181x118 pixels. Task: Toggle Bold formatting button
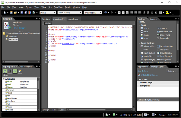point(119,13)
